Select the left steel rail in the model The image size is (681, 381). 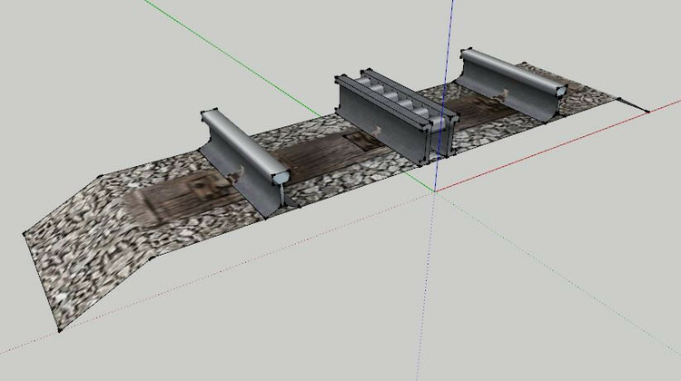coord(243,162)
